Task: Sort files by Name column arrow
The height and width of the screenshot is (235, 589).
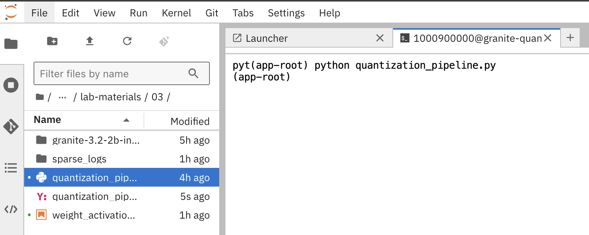Action: coord(126,120)
